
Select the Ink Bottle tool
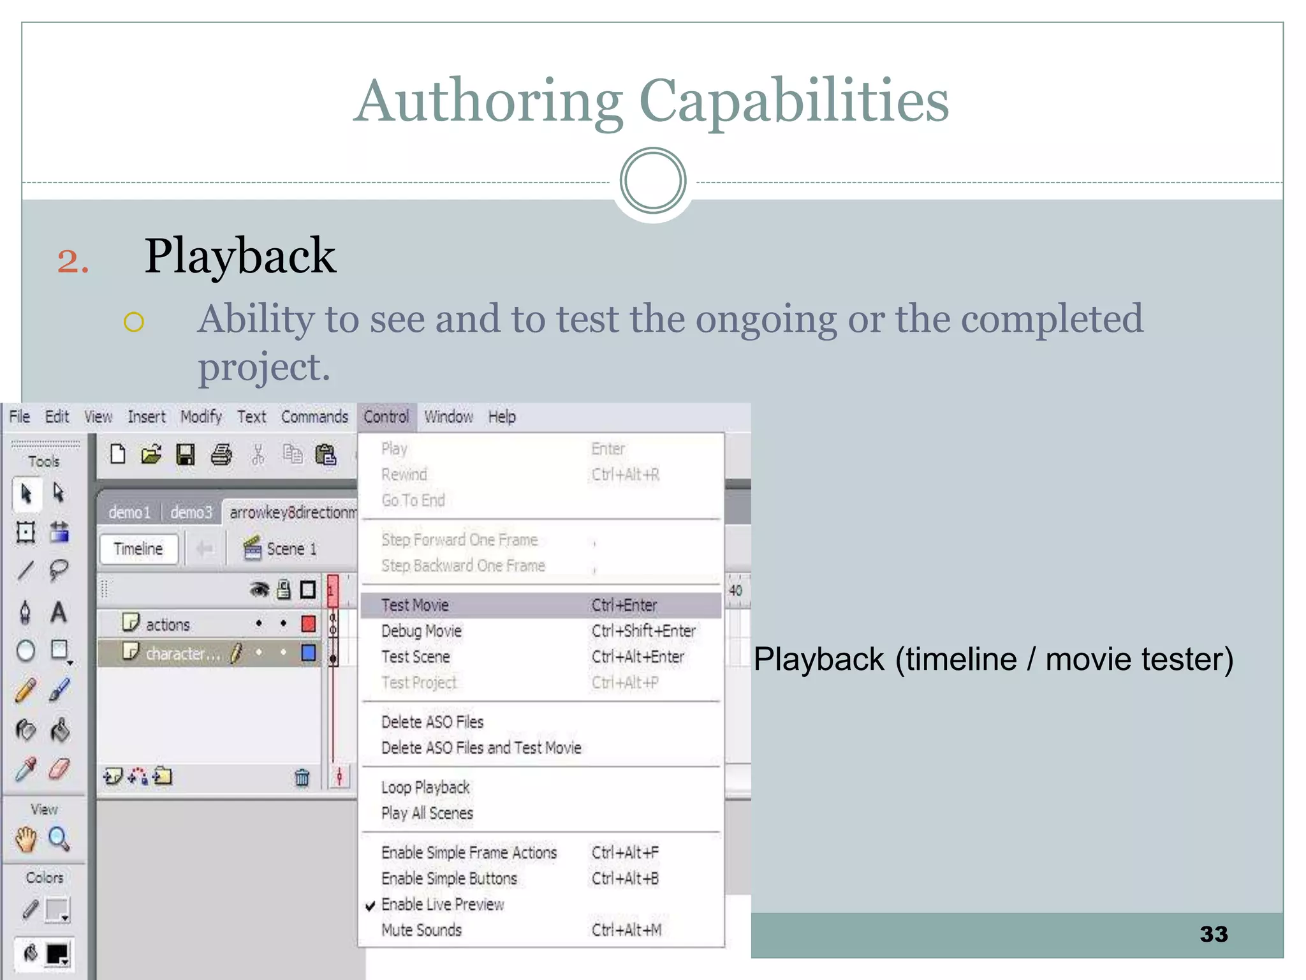pyautogui.click(x=26, y=730)
